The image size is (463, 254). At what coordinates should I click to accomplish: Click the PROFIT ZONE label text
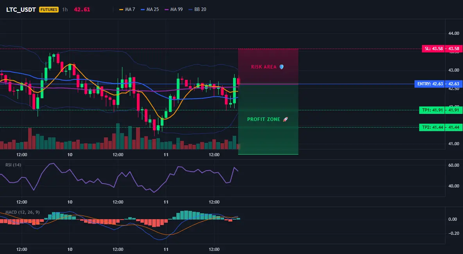[x=264, y=119]
